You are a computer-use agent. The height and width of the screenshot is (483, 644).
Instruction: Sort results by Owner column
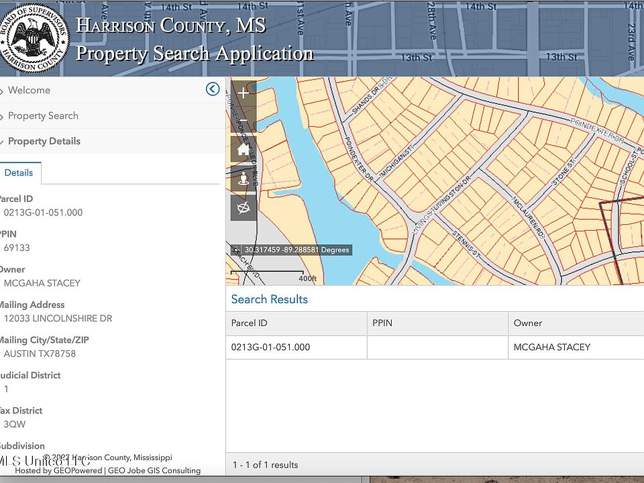(527, 323)
